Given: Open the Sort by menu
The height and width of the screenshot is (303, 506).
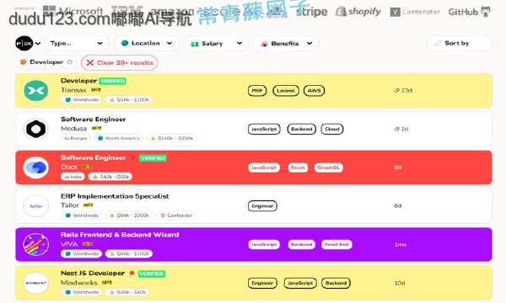Looking at the screenshot, I should tap(460, 43).
